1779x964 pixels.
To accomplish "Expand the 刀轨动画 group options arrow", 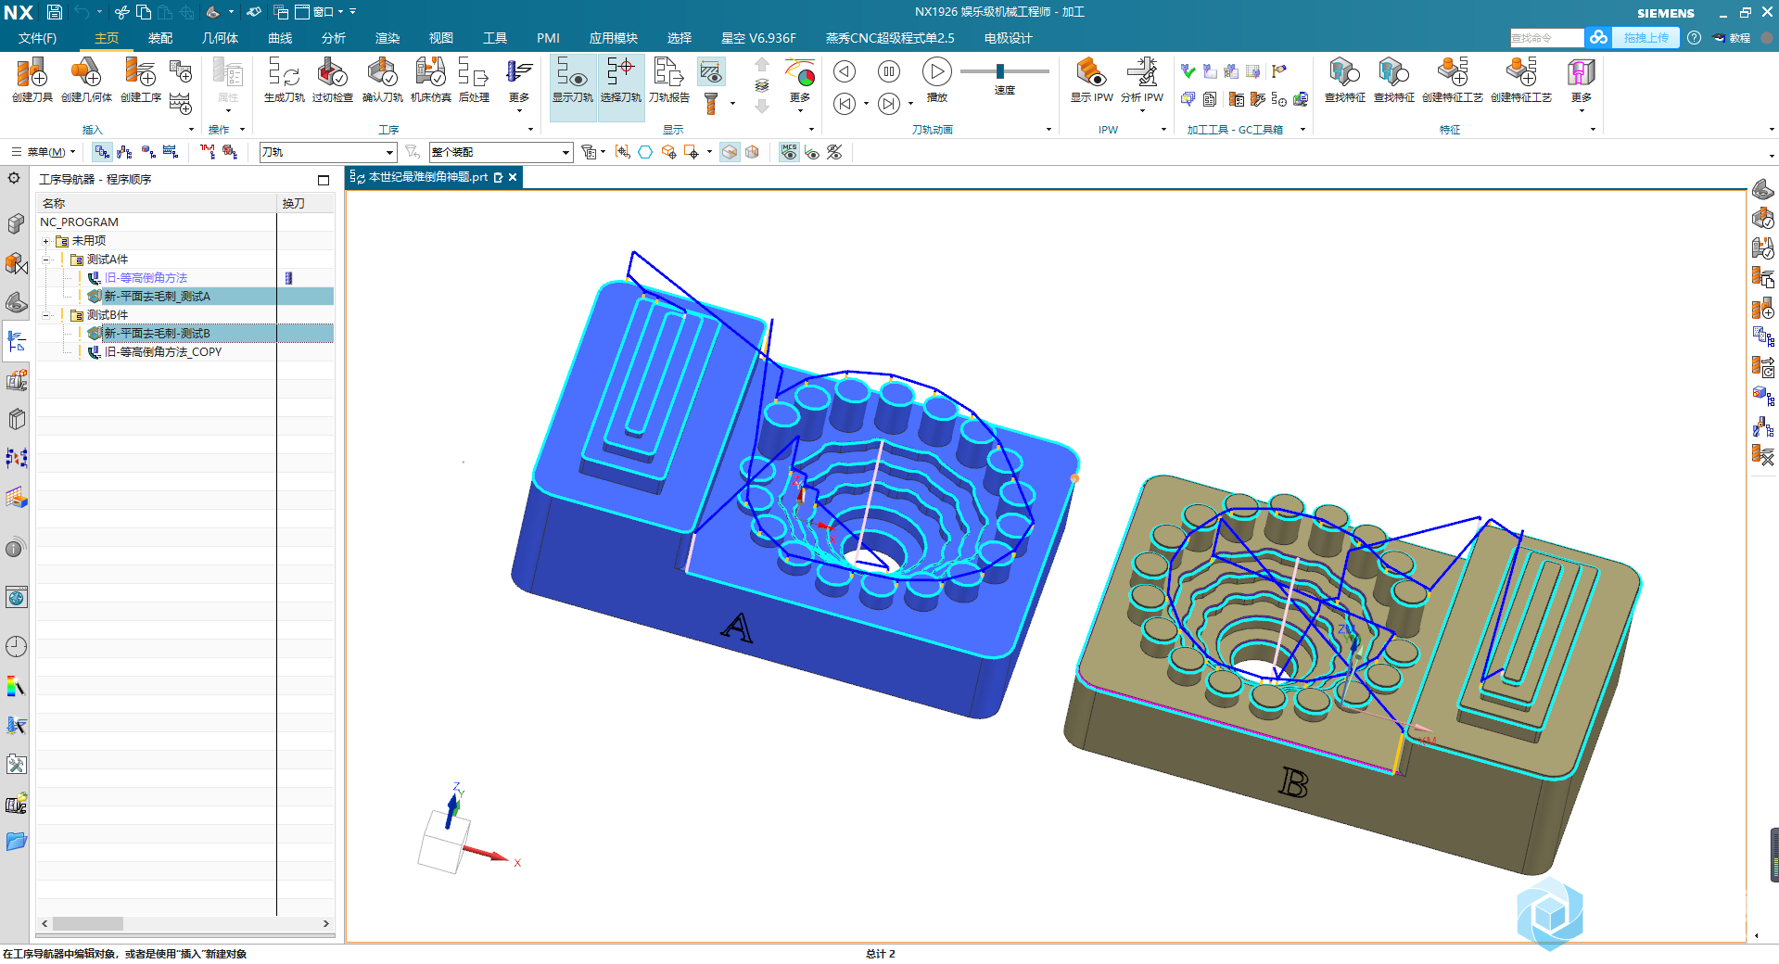I will pyautogui.click(x=1048, y=130).
